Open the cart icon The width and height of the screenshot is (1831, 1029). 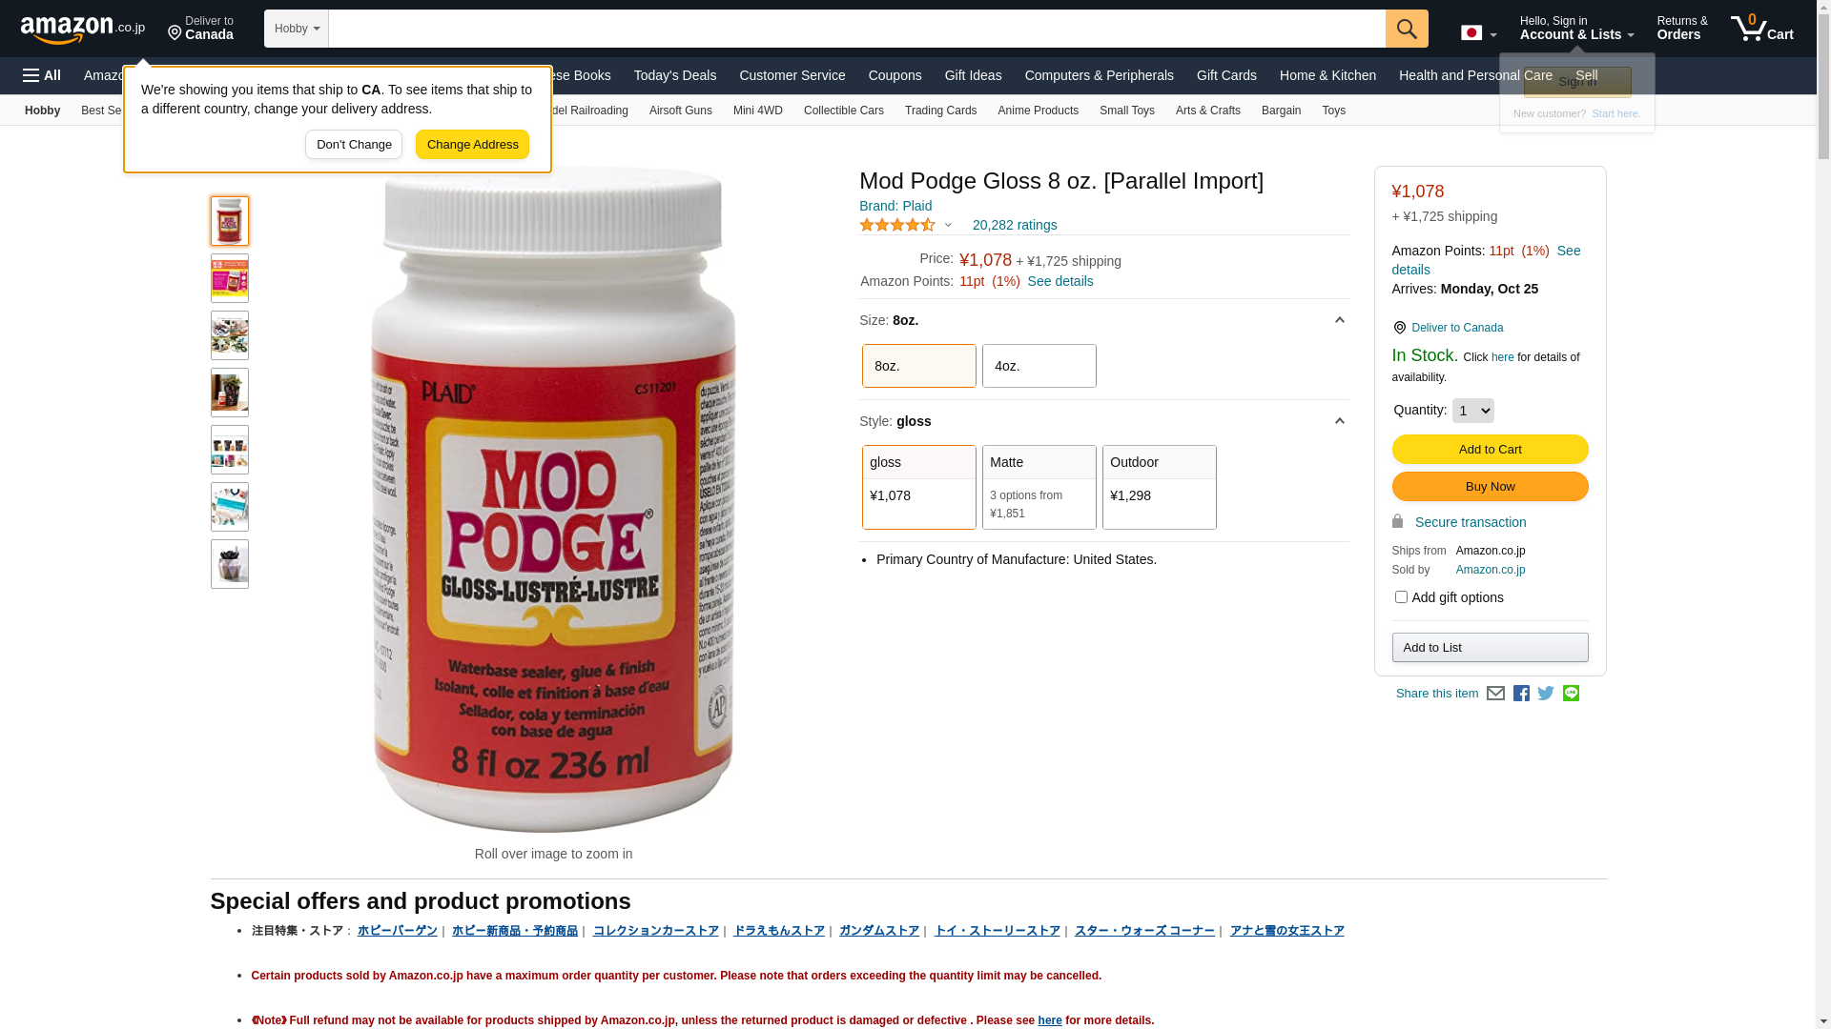point(1762,29)
